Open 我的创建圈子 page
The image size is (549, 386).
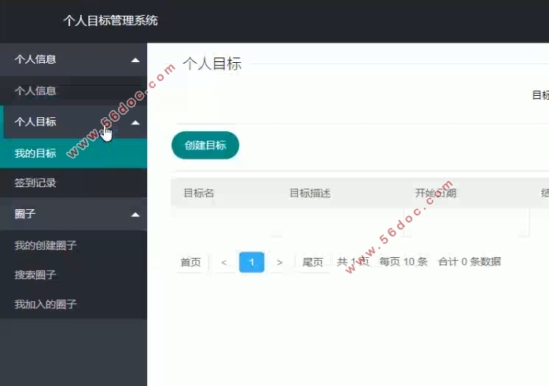(x=73, y=245)
